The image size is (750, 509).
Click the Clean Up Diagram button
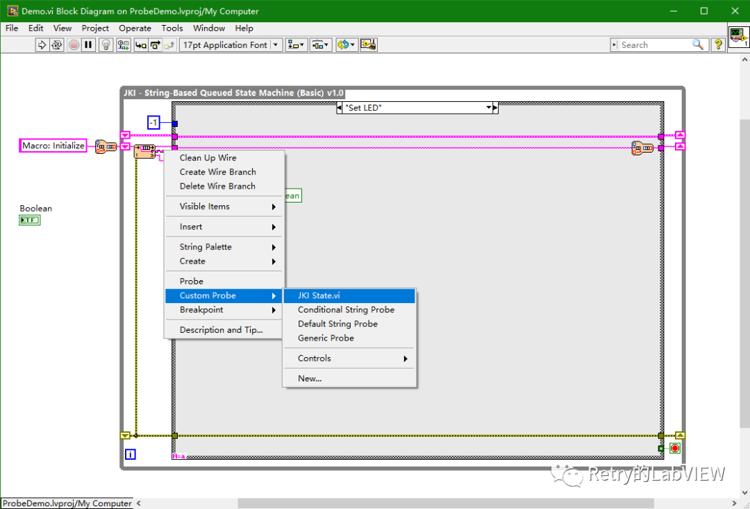(x=368, y=45)
